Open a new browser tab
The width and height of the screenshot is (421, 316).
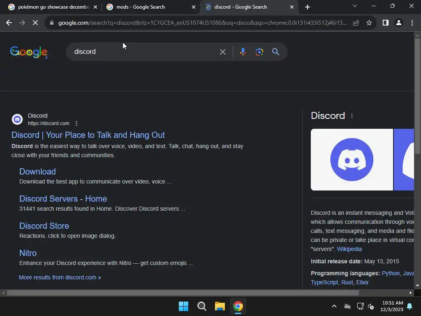point(308,7)
